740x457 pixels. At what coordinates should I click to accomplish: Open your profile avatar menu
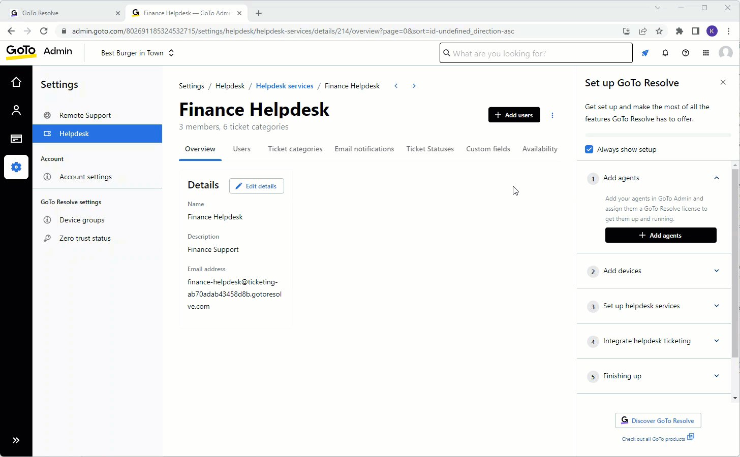(726, 53)
